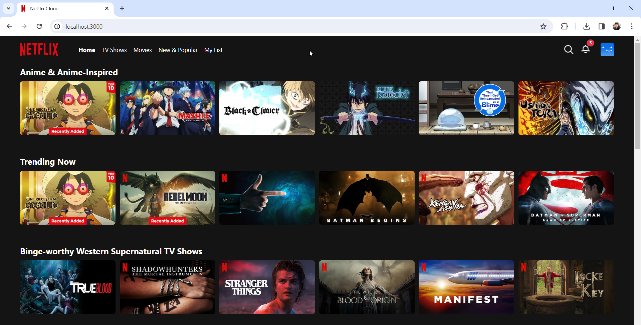
Task: Open a new browser tab
Action: [122, 8]
